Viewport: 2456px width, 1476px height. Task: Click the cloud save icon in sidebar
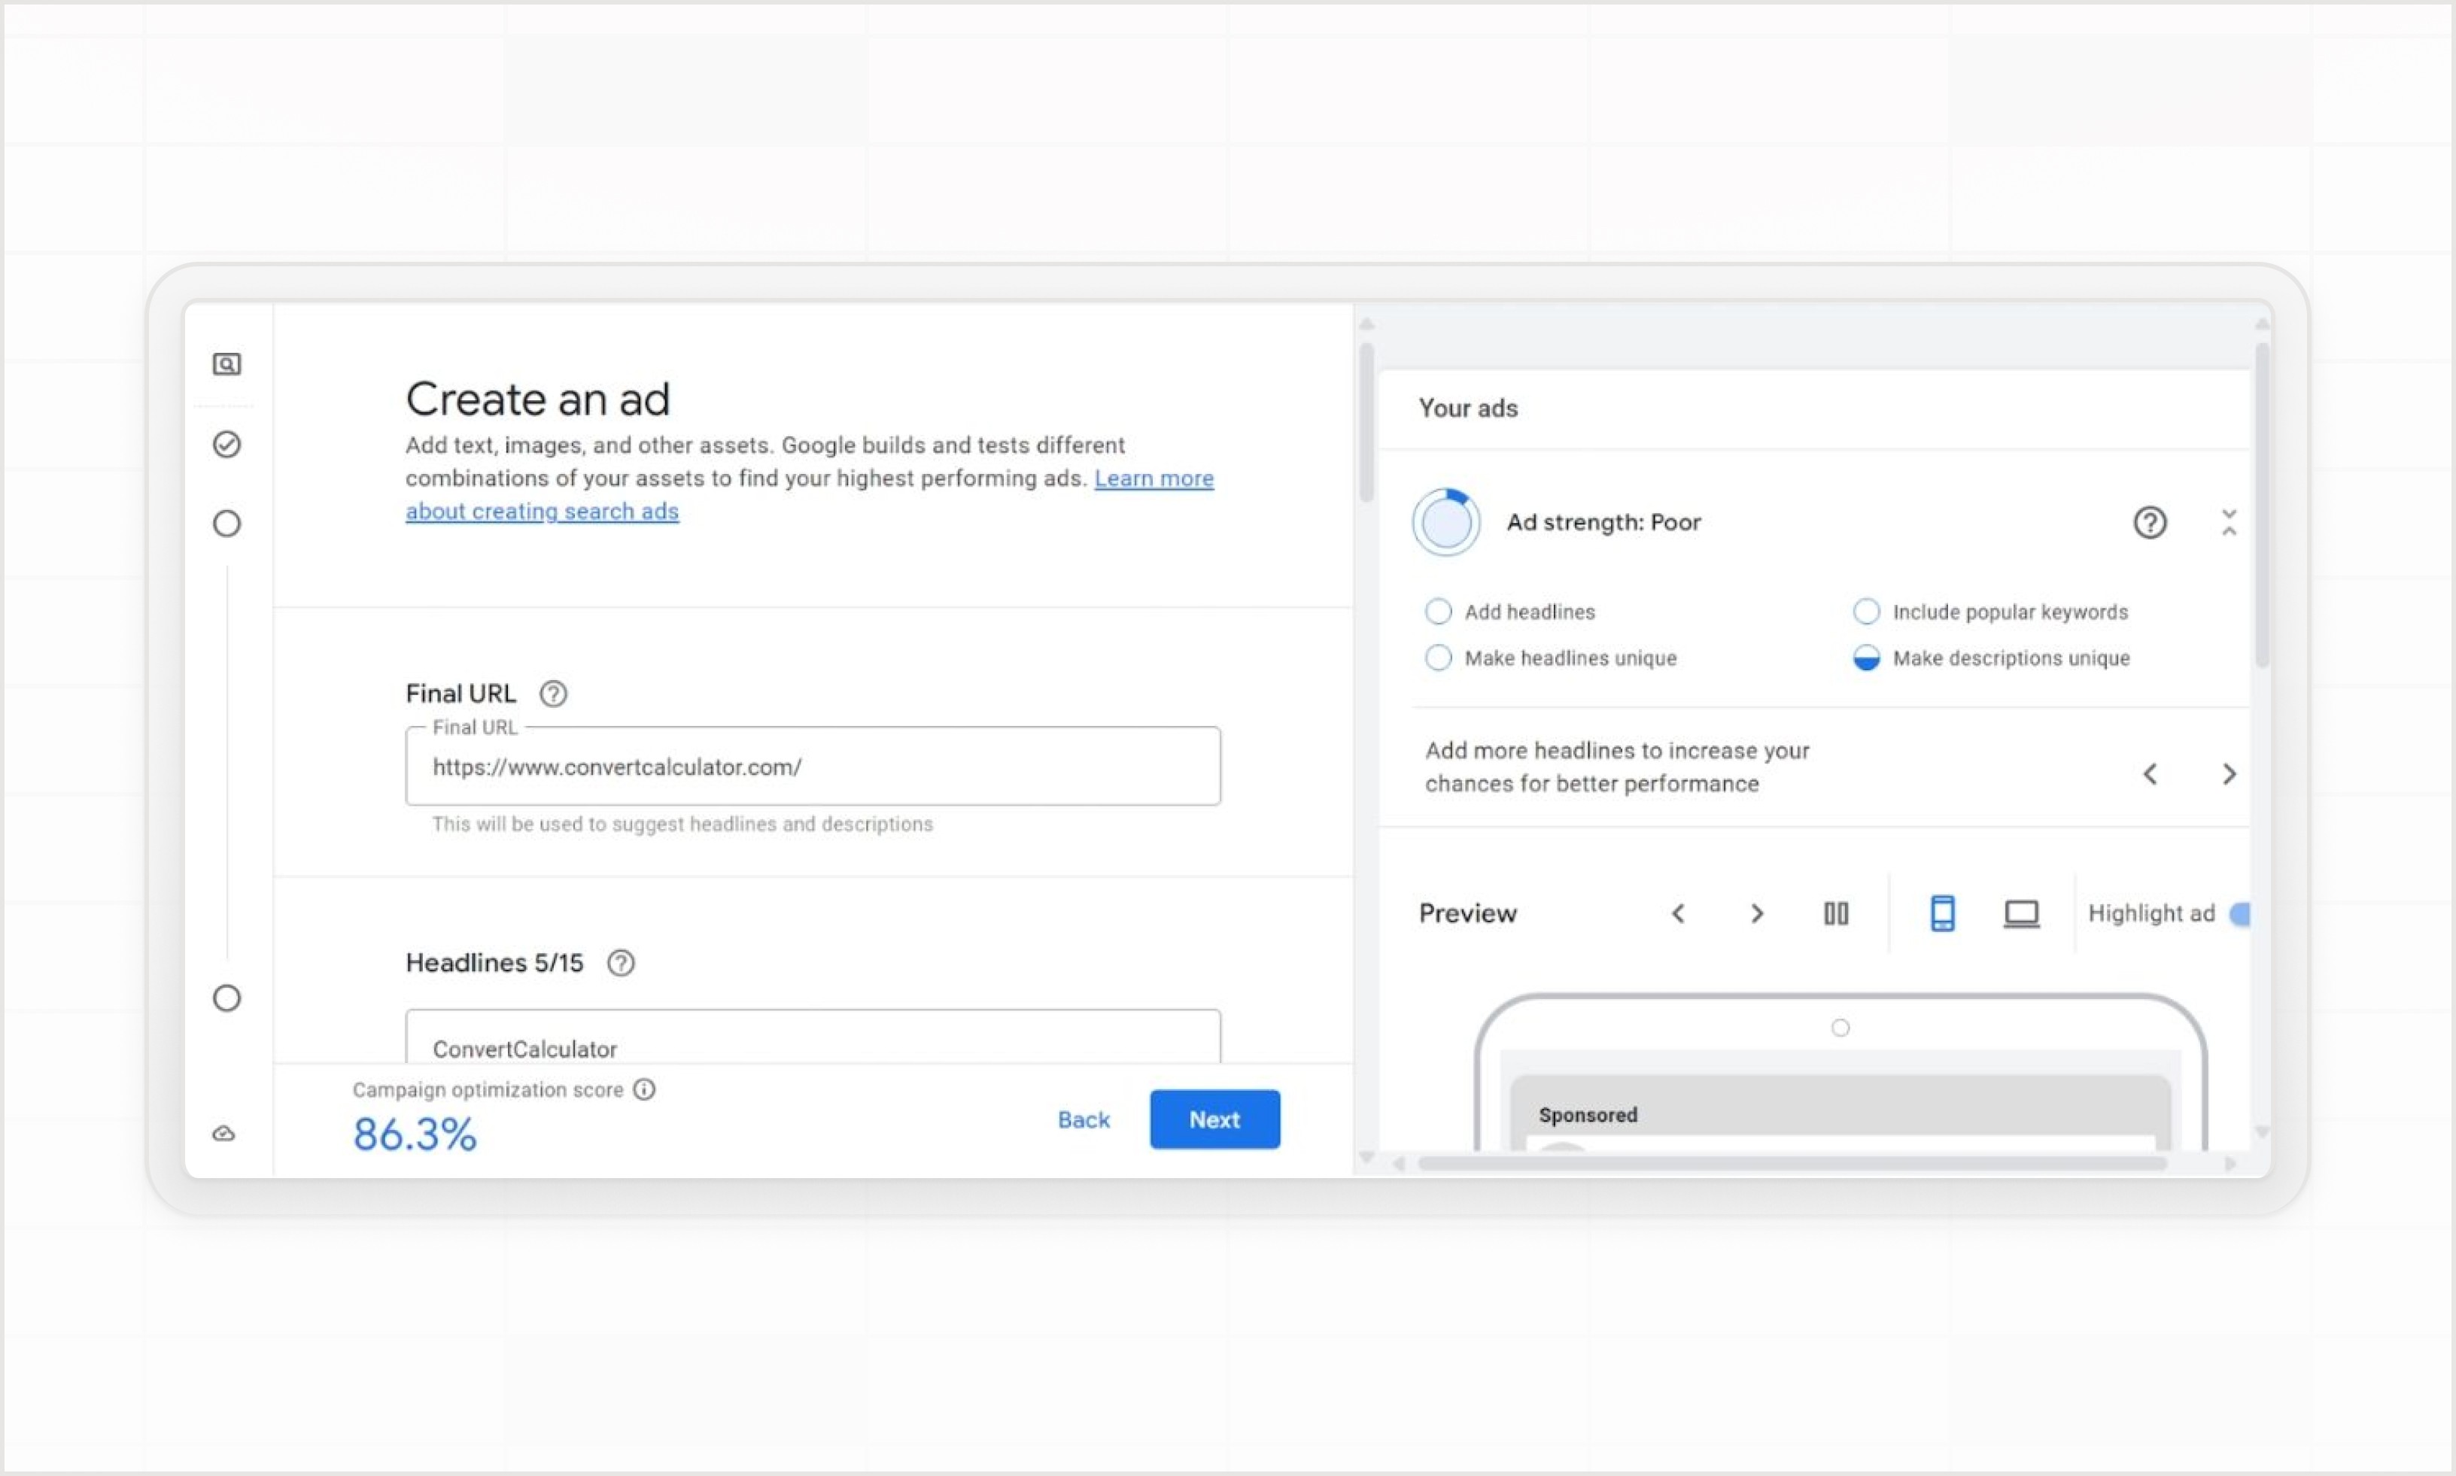tap(223, 1133)
